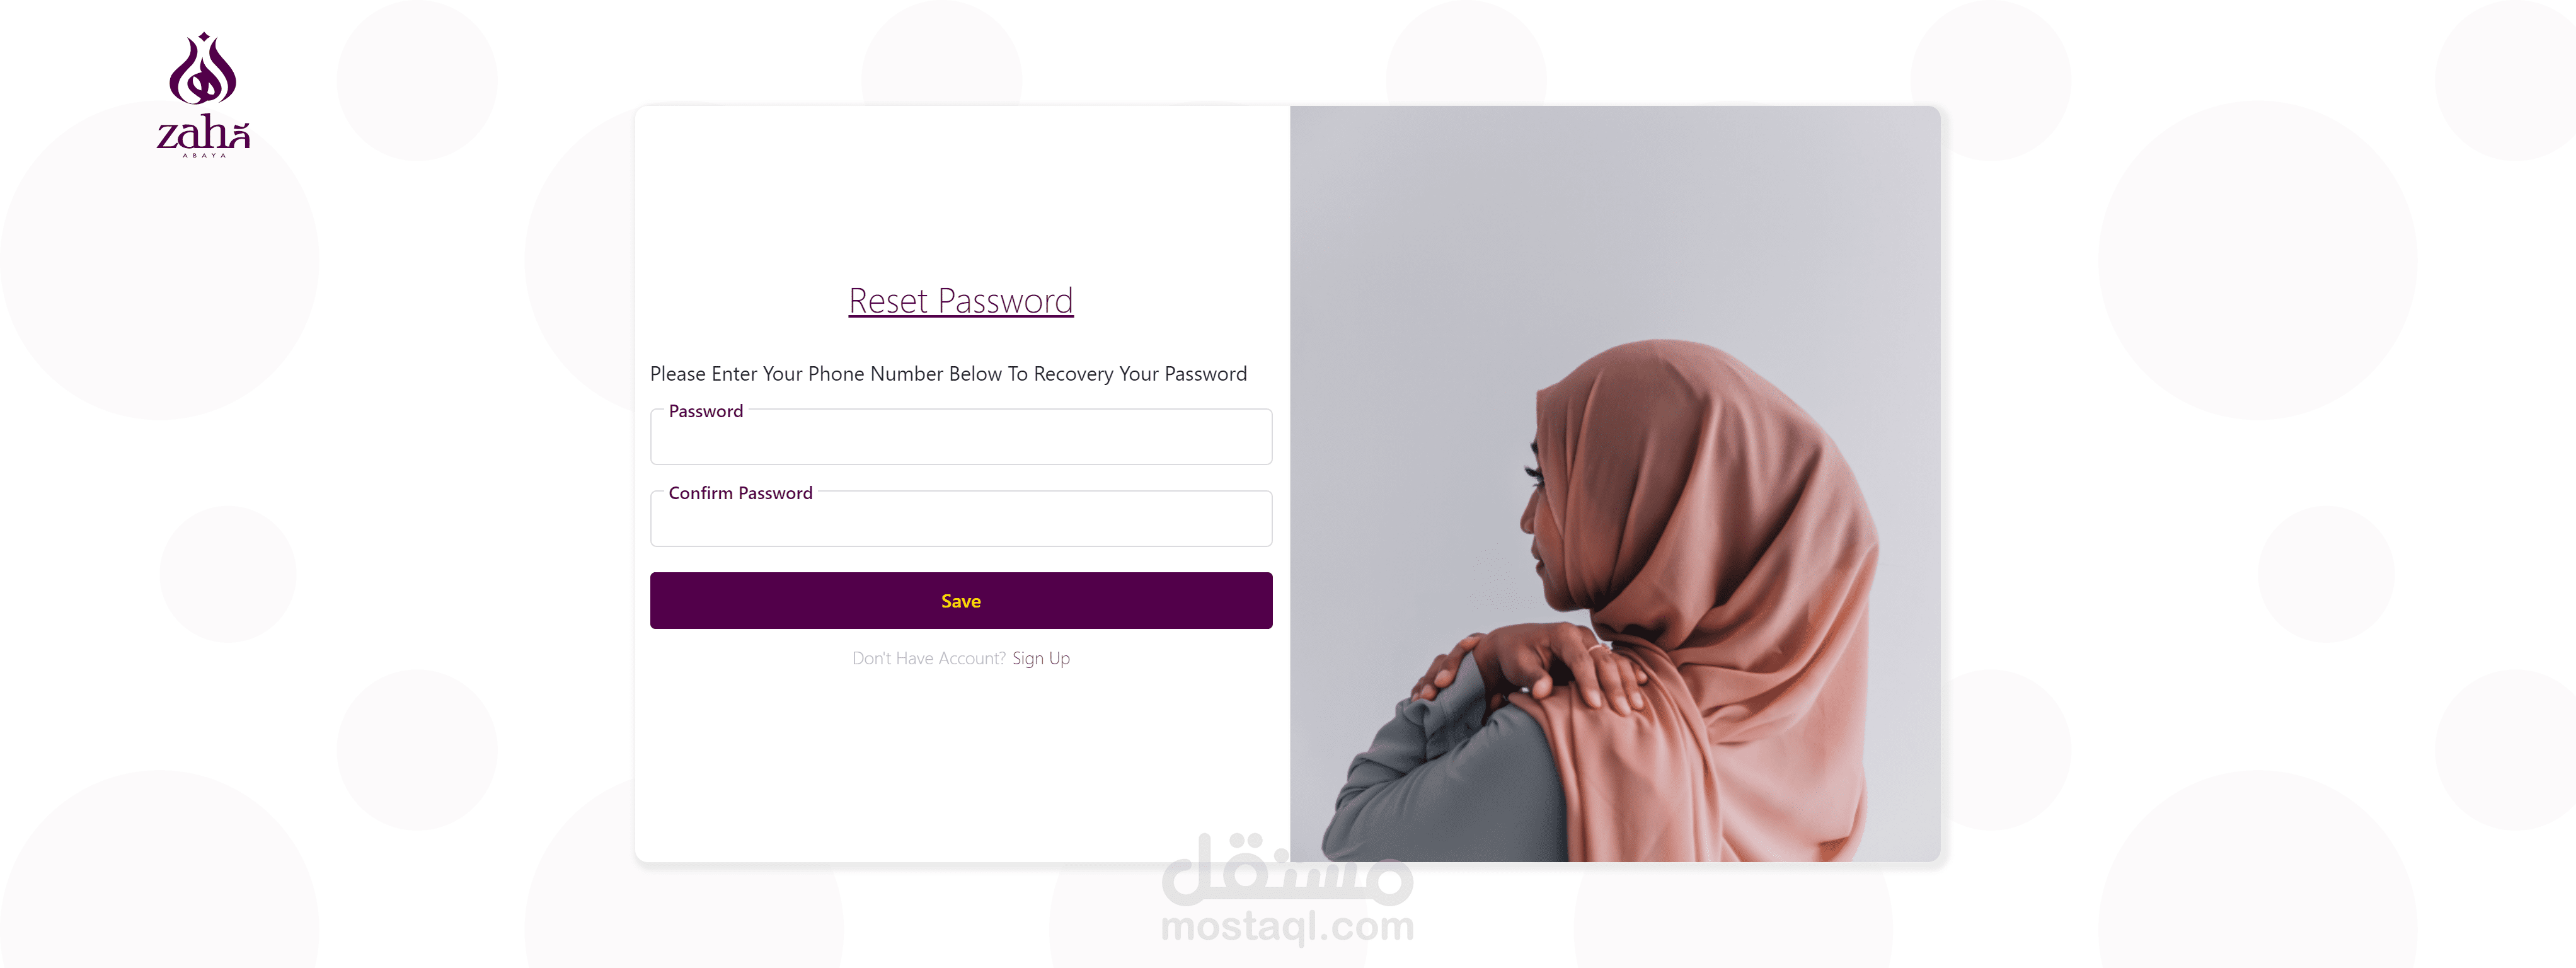
Task: Click the 'Password' floating field label
Action: pos(706,411)
